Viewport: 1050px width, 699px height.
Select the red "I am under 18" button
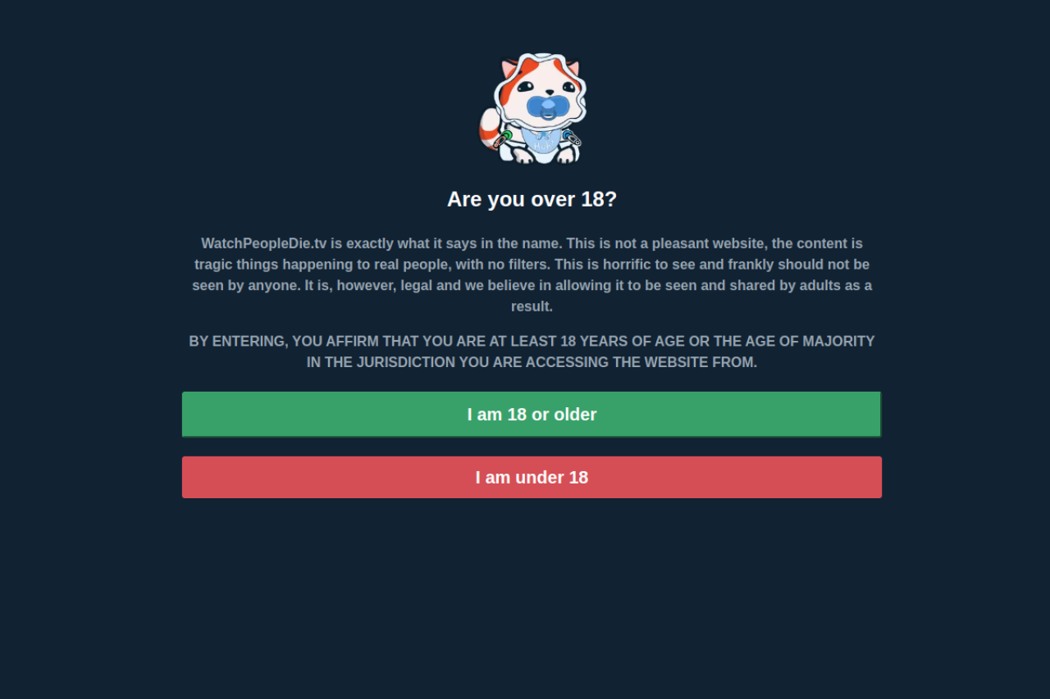point(532,477)
